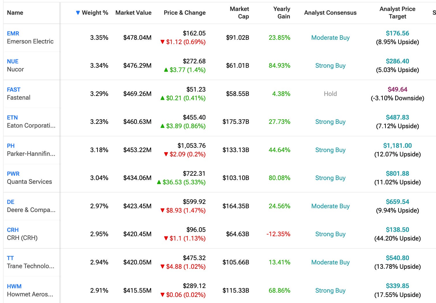Image resolution: width=436 pixels, height=303 pixels.
Task: Click the ETN ticker symbol
Action: coord(12,118)
